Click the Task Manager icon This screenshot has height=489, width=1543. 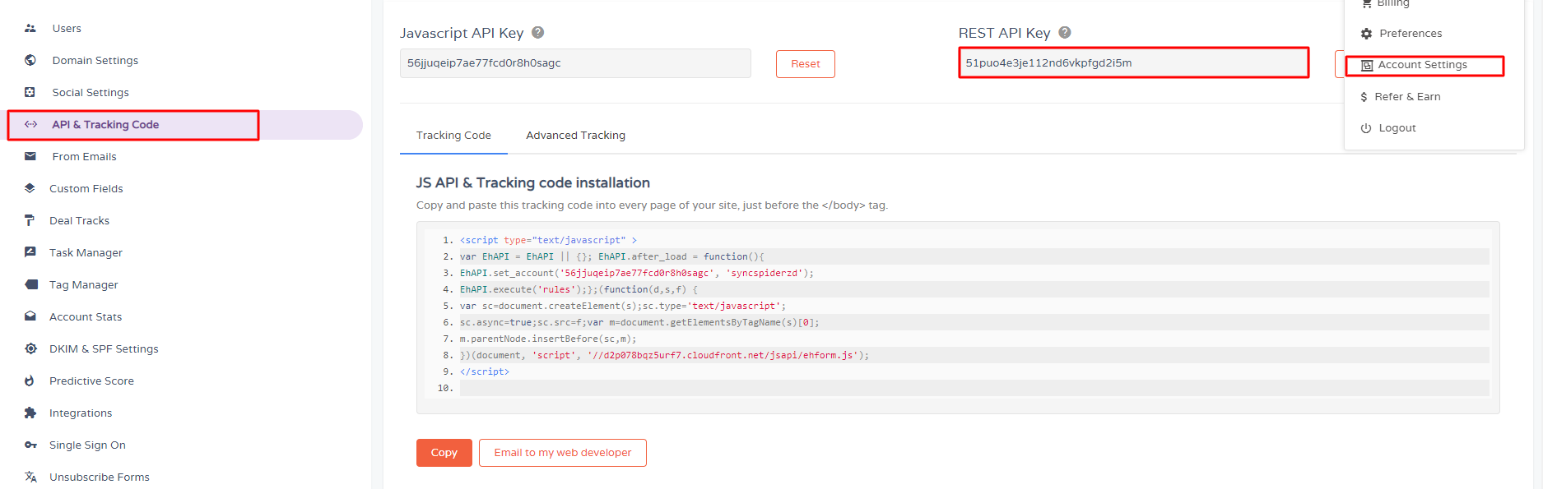pos(30,252)
